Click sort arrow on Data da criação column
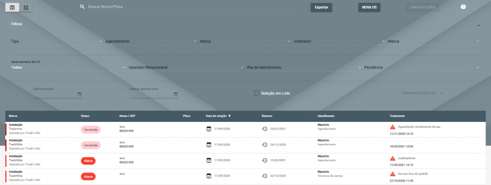This screenshot has height=185, width=491. (x=229, y=116)
